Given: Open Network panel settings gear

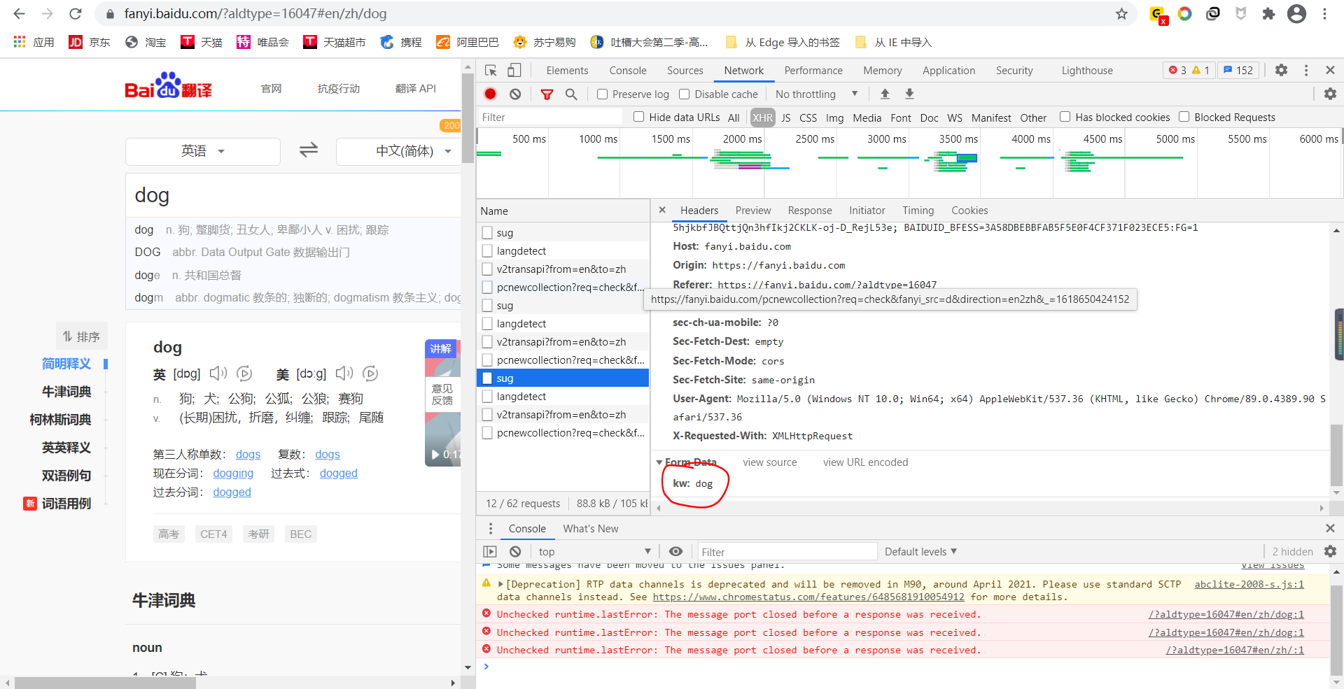Looking at the screenshot, I should [x=1330, y=94].
